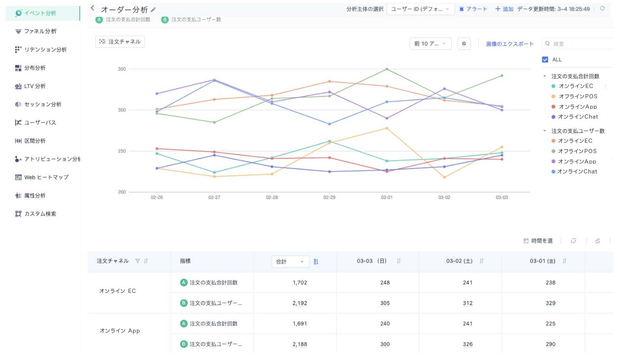Toggle オフラインPOS series under 注文の支払合計回数
619x359 pixels.
click(x=578, y=96)
